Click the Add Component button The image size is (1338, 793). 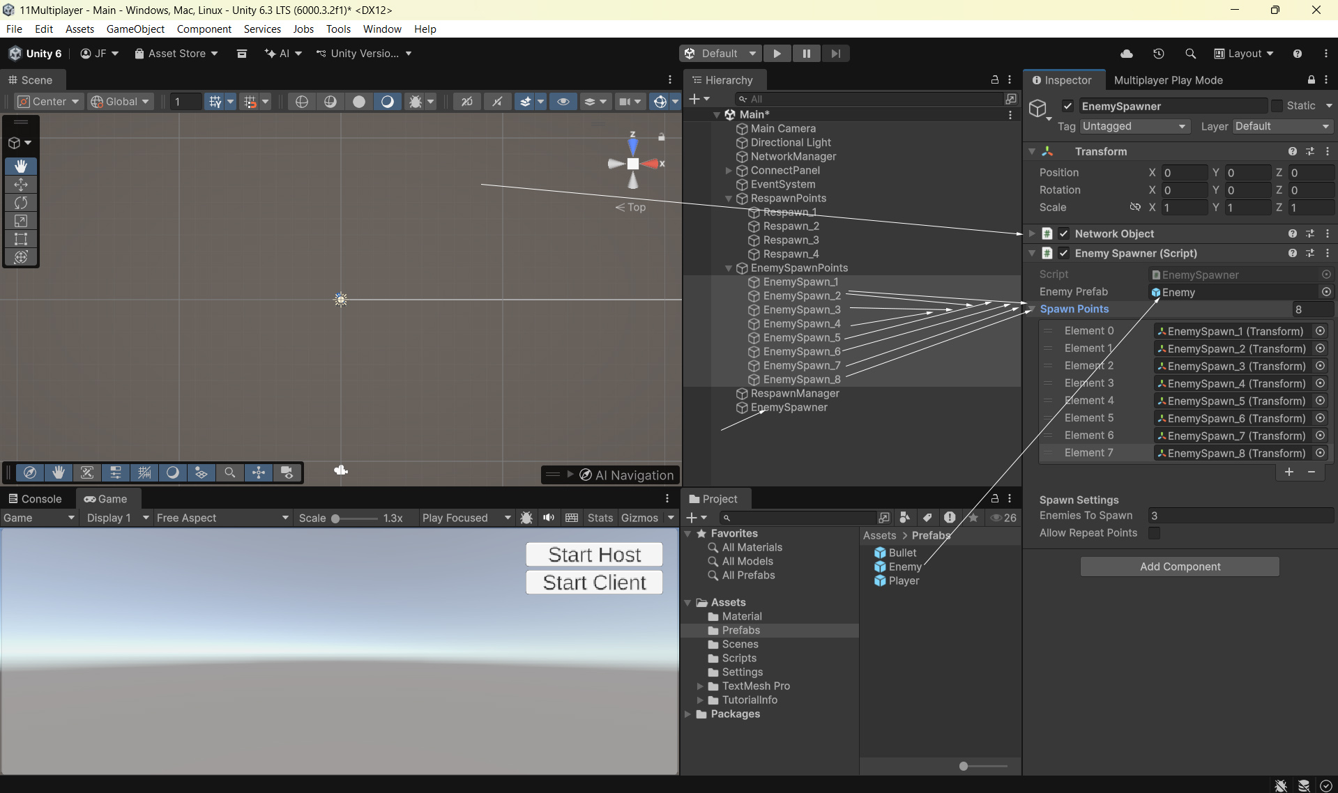tap(1180, 567)
